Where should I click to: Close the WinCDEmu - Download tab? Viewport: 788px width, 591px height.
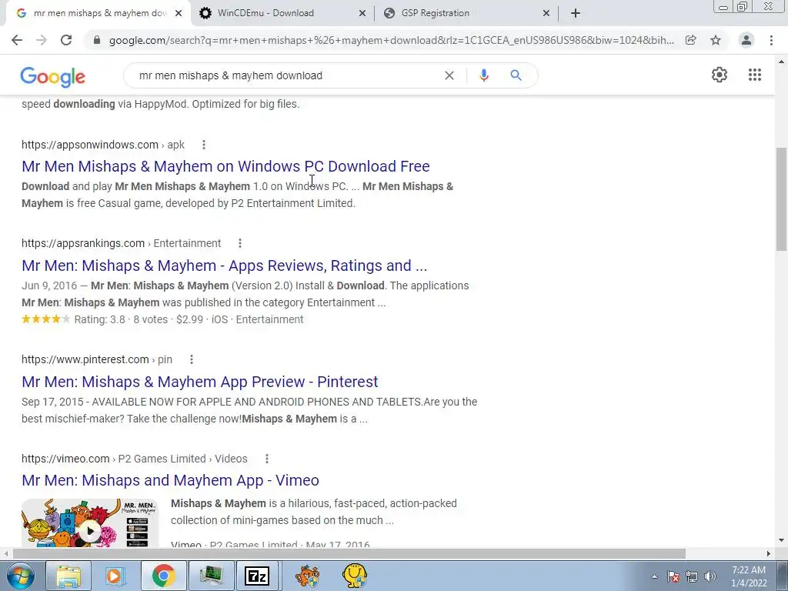pos(362,13)
